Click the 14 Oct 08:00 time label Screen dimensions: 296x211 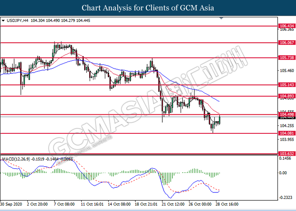pyautogui.click(x=119, y=204)
